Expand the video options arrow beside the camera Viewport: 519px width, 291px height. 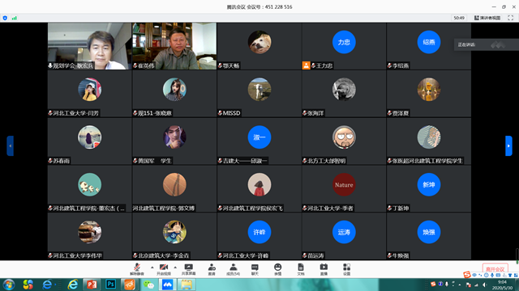[175, 268]
